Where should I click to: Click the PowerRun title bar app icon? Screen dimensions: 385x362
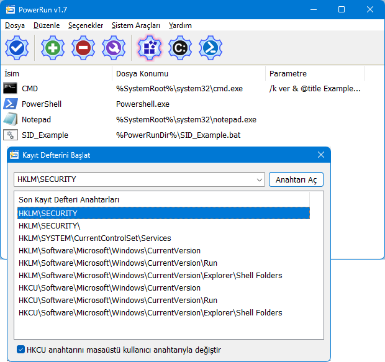[11, 9]
